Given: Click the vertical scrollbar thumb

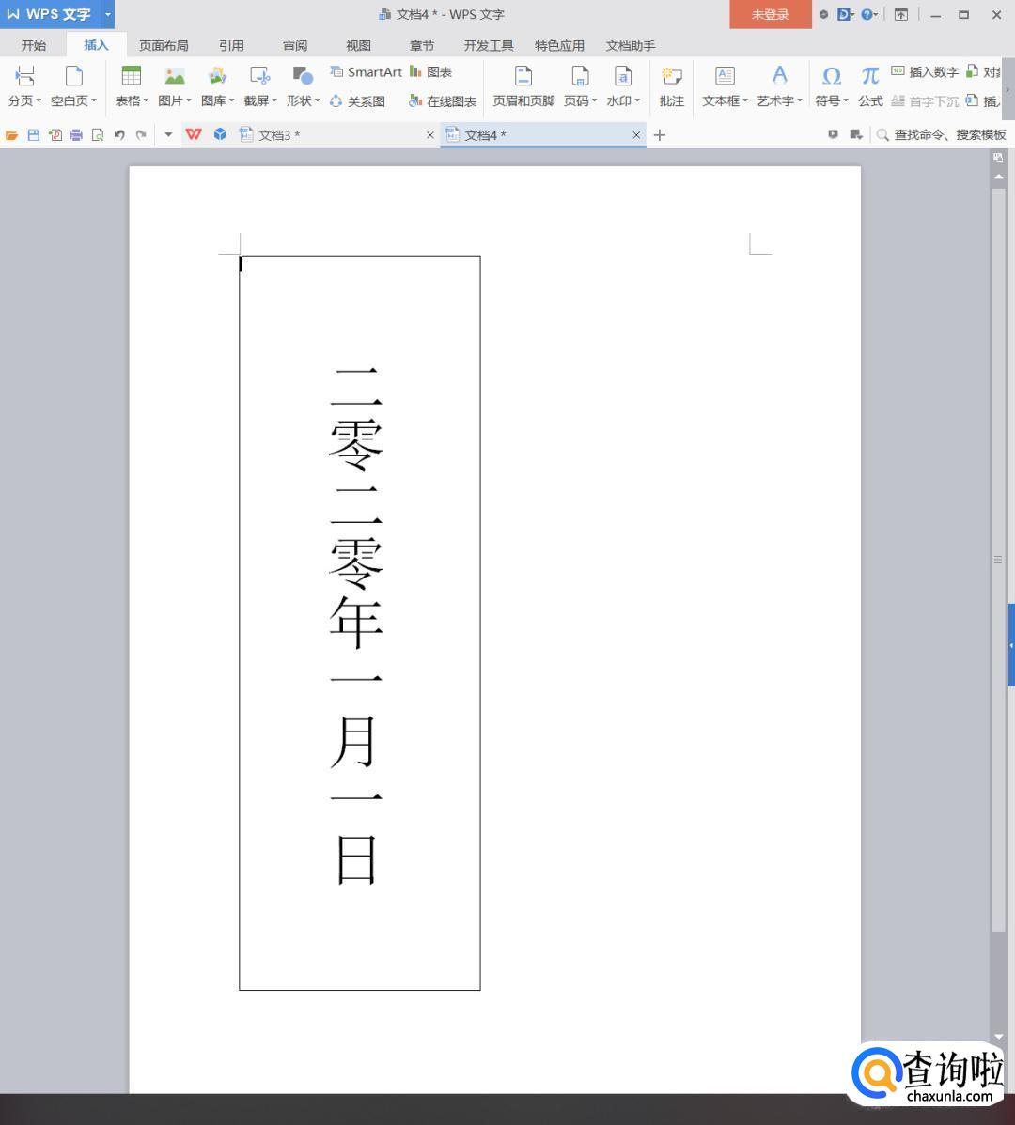Looking at the screenshot, I should pos(998,560).
